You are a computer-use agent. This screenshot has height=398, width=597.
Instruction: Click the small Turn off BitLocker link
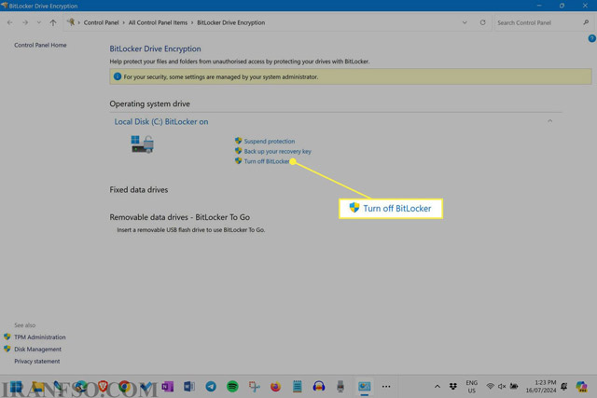click(267, 161)
